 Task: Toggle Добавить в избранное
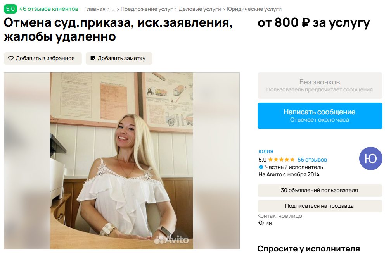43,58
